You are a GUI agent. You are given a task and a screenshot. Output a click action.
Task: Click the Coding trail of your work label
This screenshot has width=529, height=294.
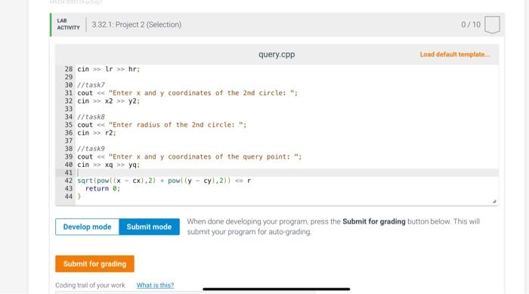click(90, 285)
